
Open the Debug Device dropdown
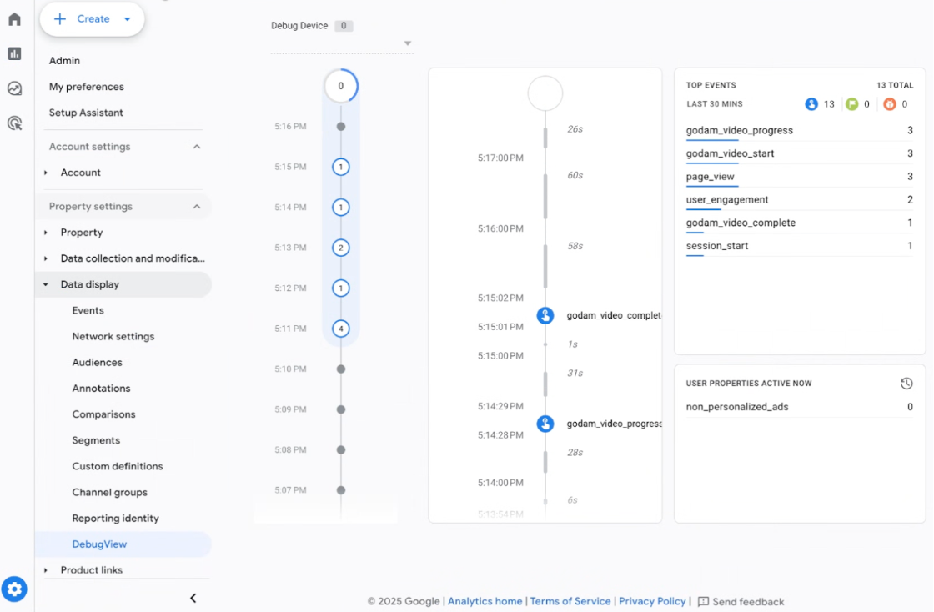point(408,43)
